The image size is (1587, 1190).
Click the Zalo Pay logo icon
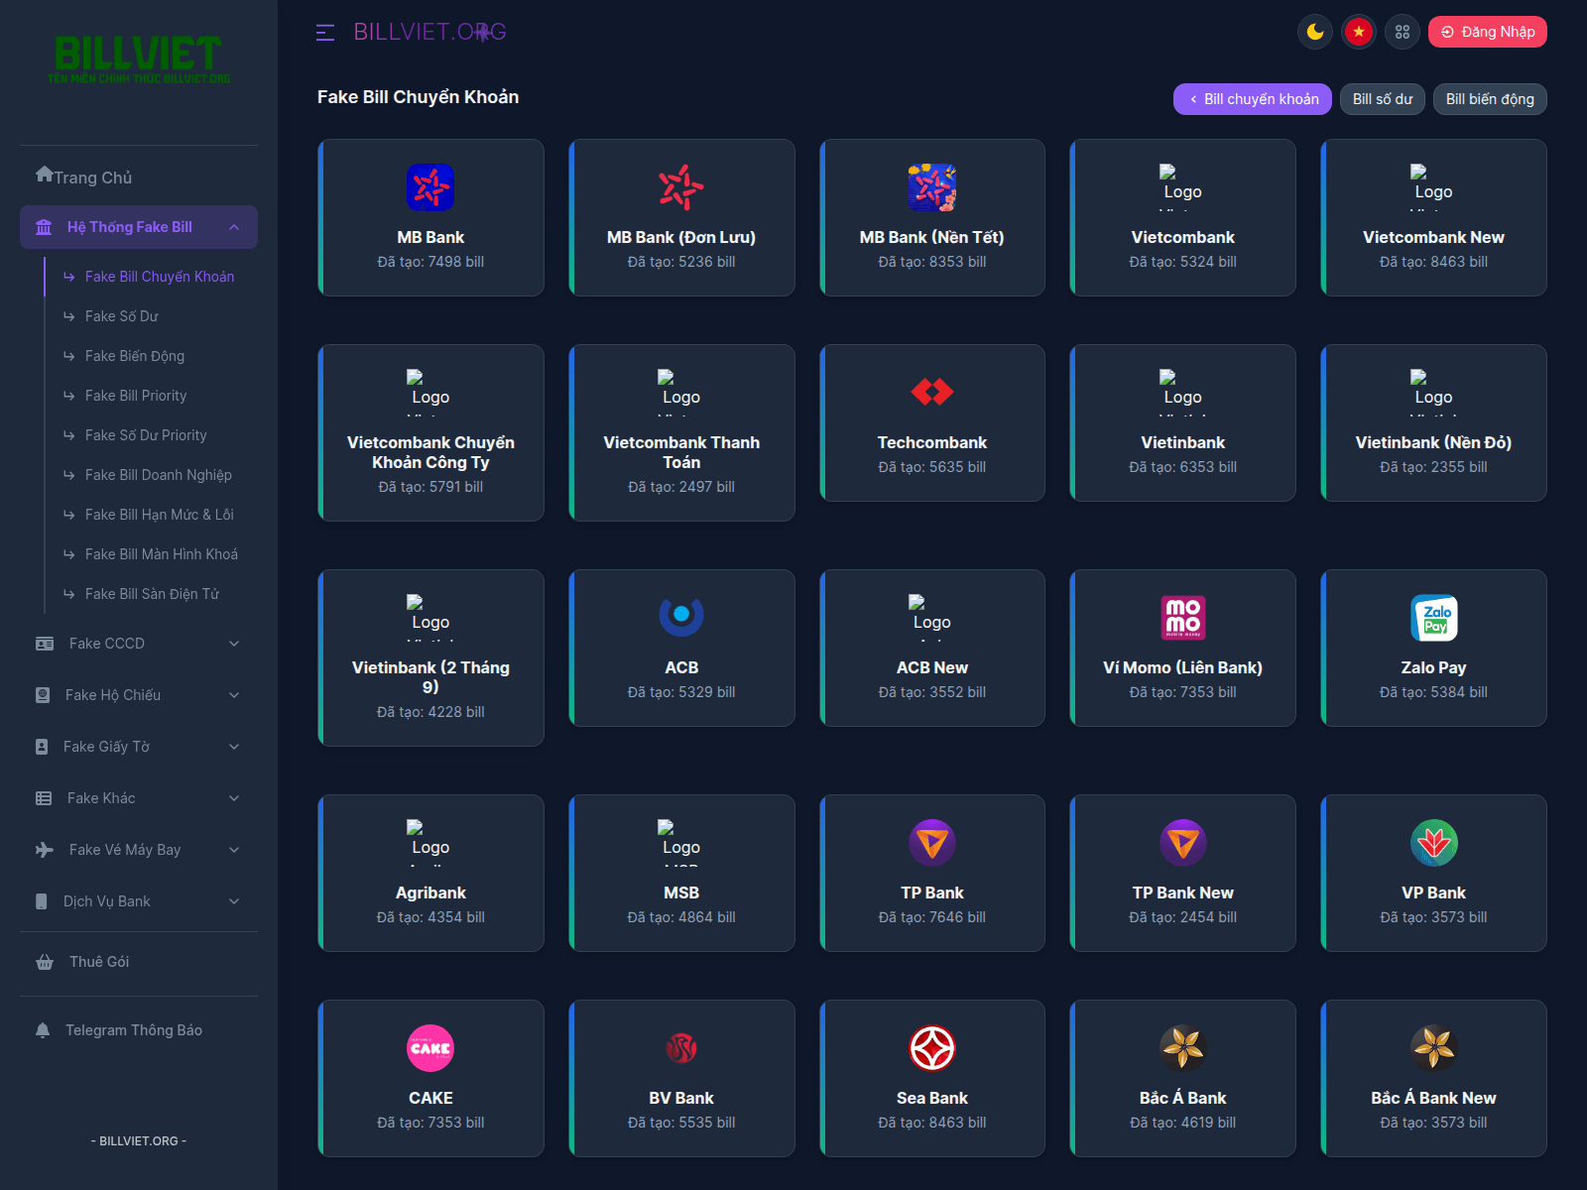point(1434,618)
